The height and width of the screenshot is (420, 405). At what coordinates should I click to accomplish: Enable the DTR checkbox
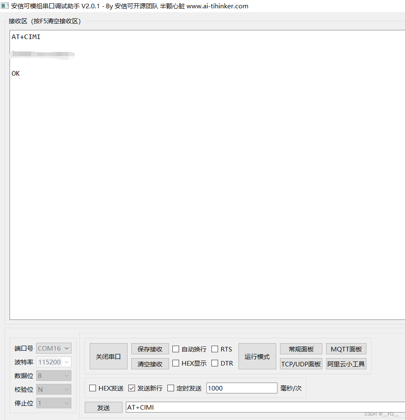pos(214,363)
